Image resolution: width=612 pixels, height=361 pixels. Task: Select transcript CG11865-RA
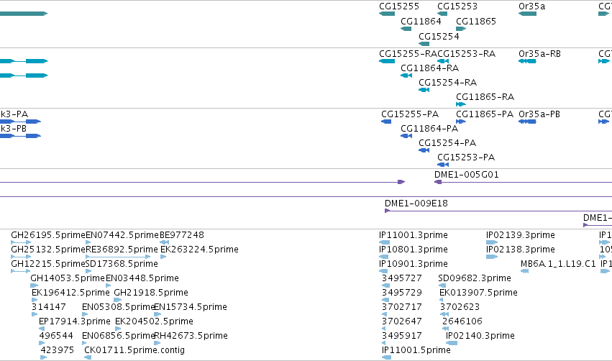(x=461, y=104)
